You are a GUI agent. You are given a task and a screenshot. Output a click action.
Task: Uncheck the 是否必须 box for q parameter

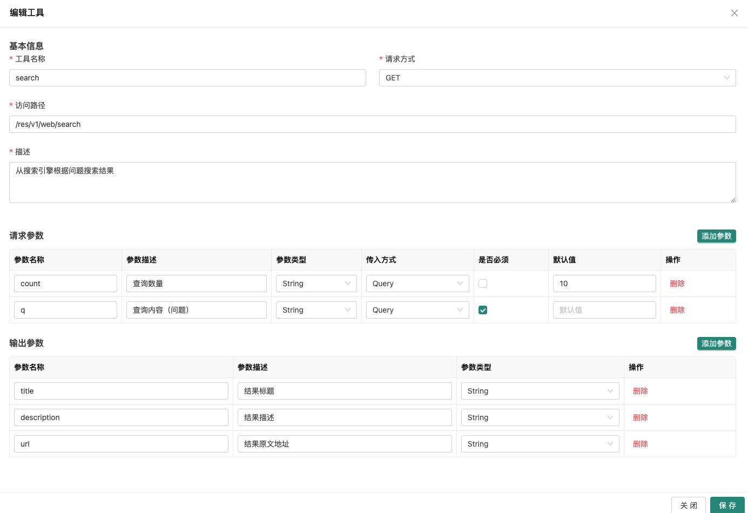483,310
